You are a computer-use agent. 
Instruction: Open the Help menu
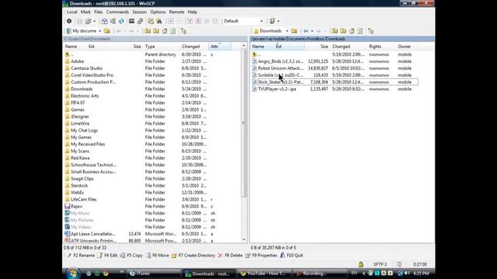click(x=193, y=12)
